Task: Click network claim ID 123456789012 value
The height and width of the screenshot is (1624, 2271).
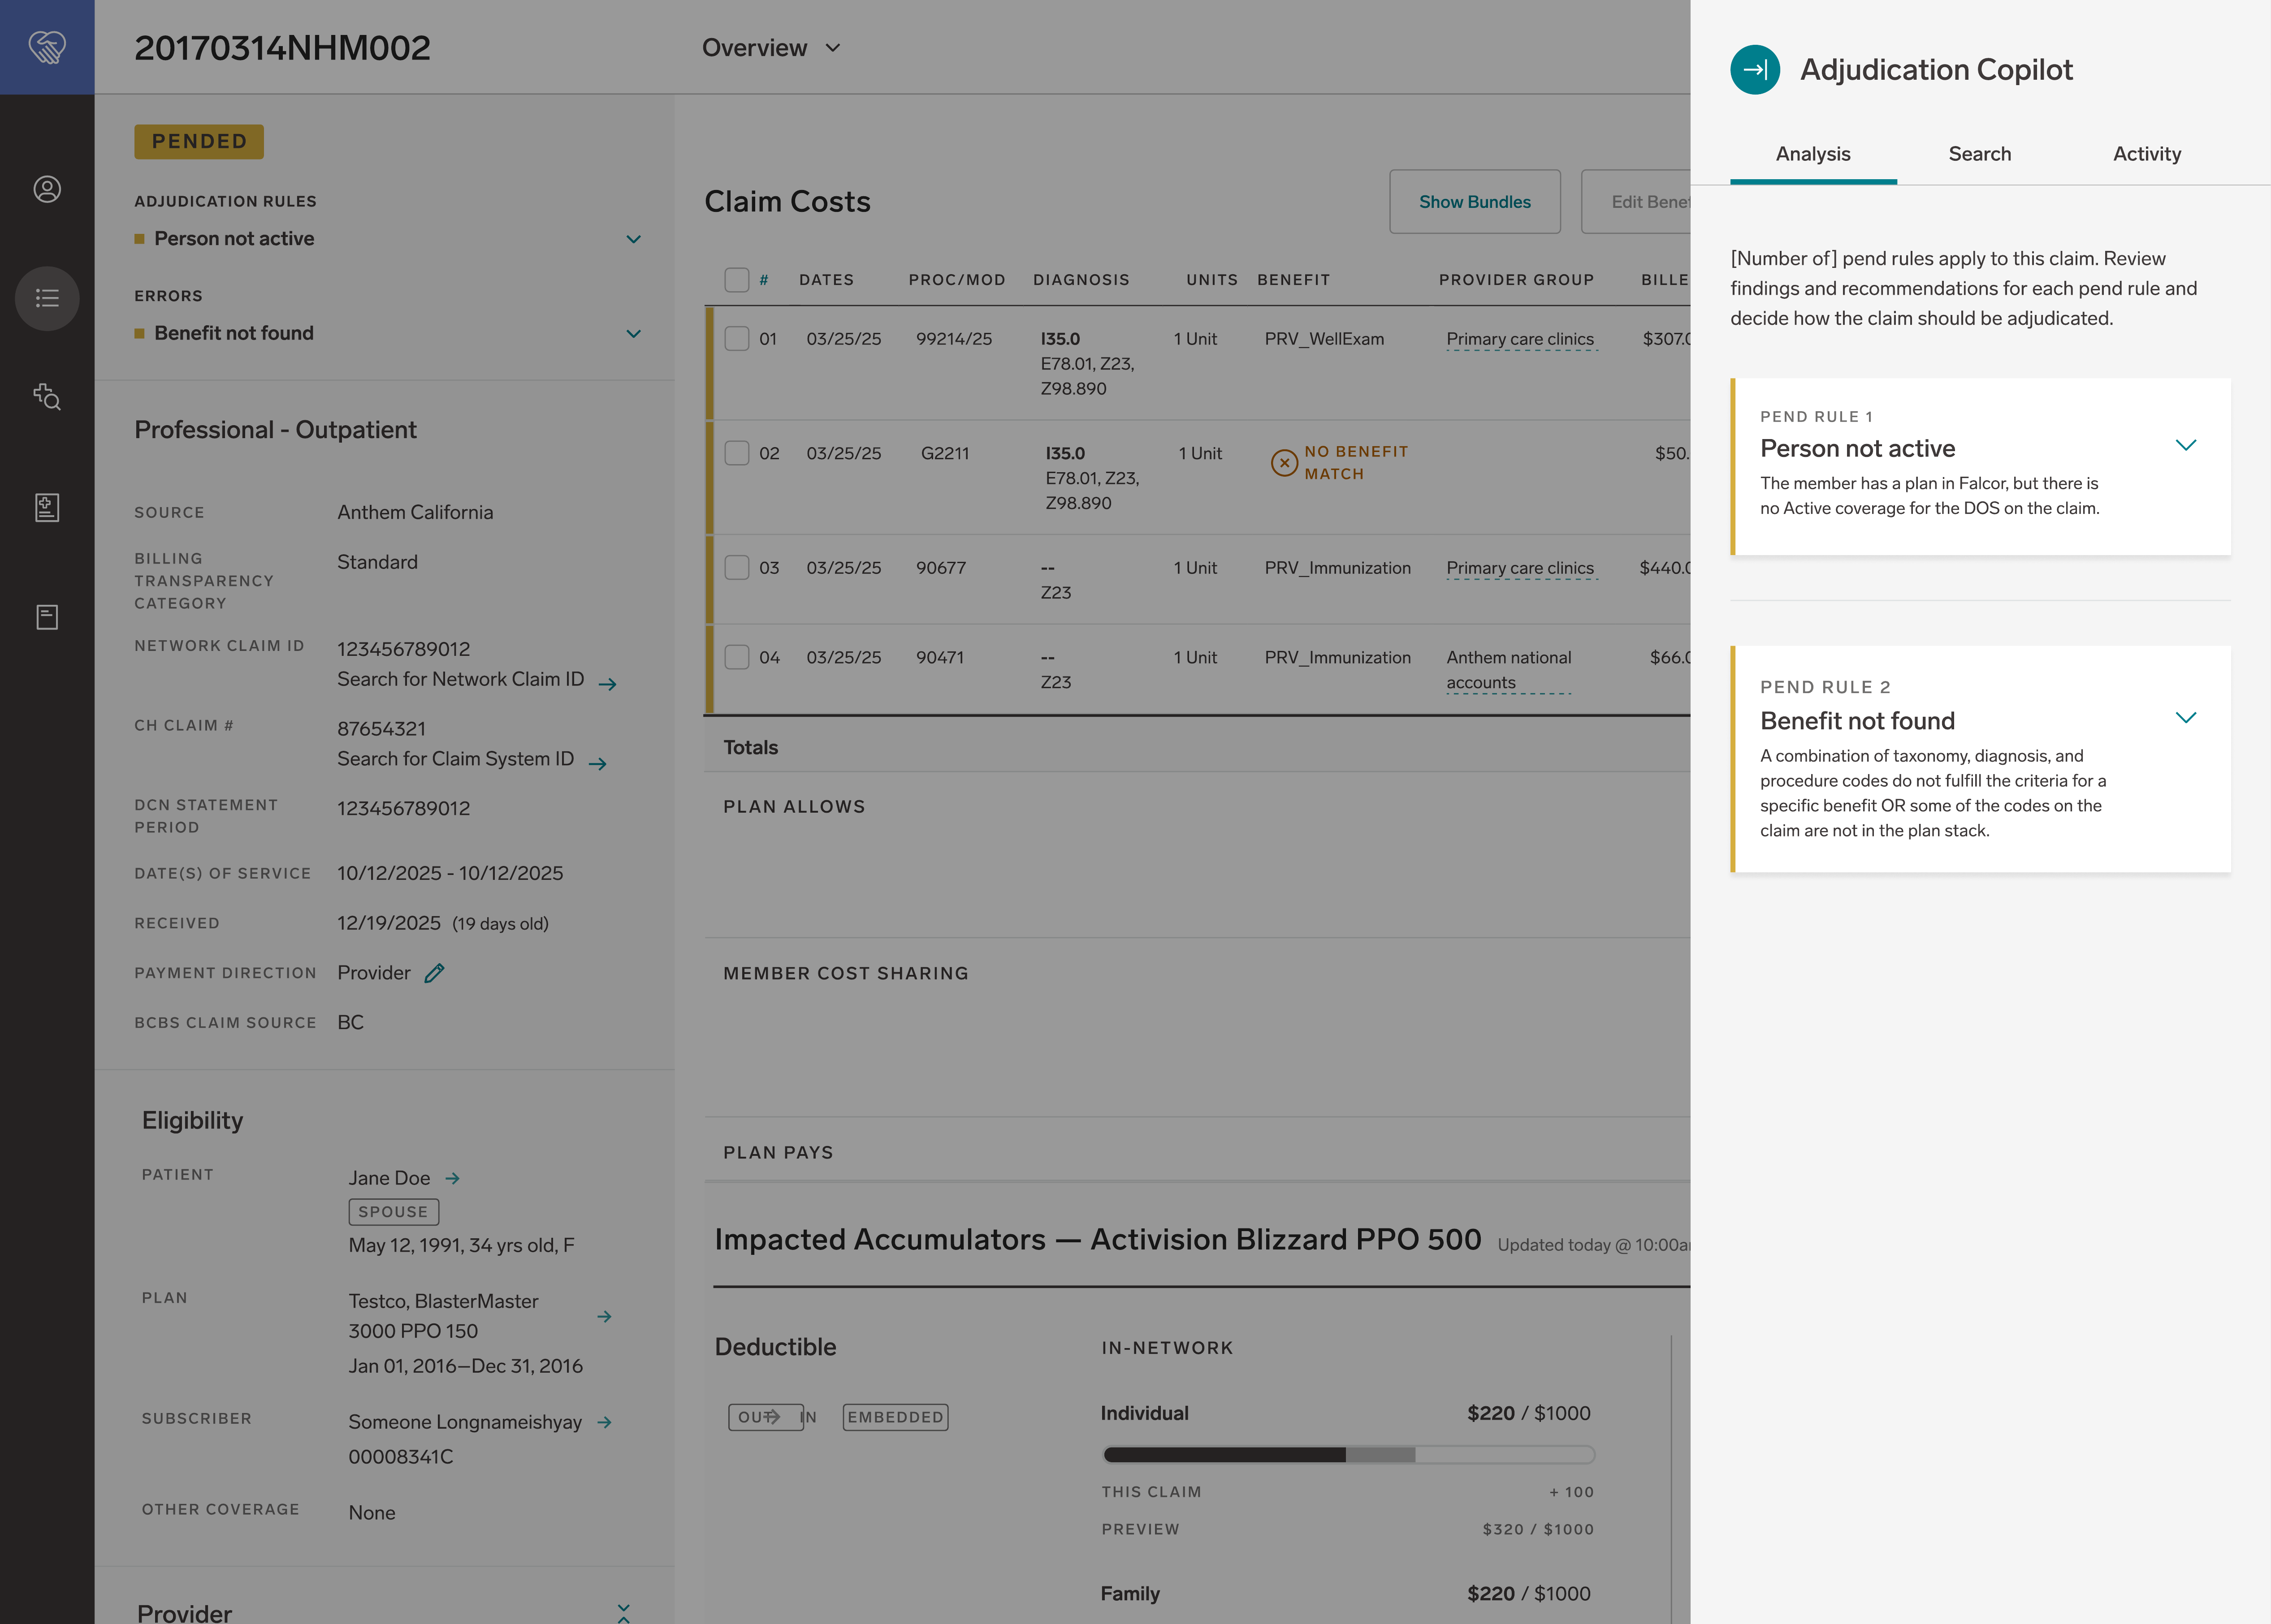Action: 403,649
